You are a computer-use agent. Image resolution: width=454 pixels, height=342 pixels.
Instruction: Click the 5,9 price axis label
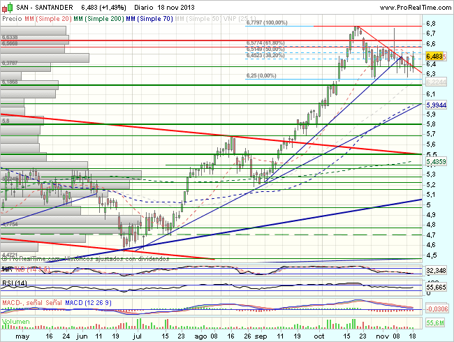click(430, 114)
